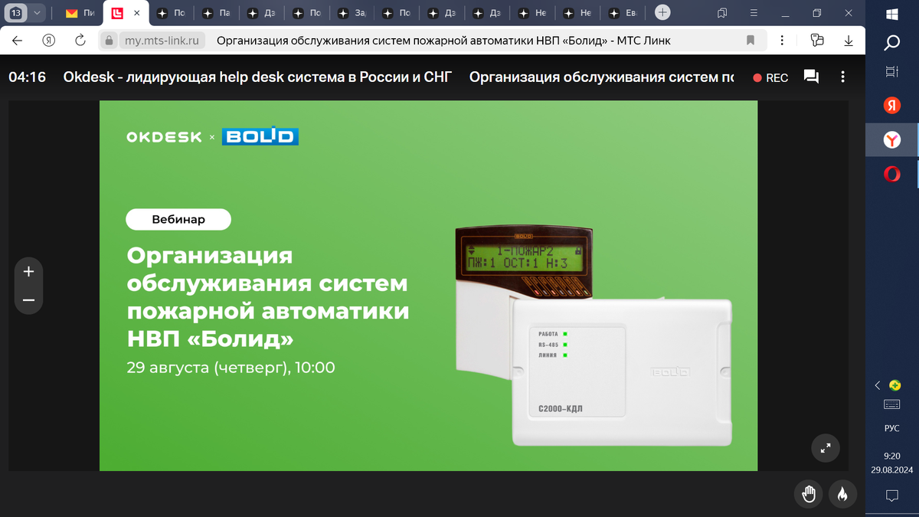The image size is (919, 517).
Task: Switch to the tab labeled Па
Action: [216, 13]
